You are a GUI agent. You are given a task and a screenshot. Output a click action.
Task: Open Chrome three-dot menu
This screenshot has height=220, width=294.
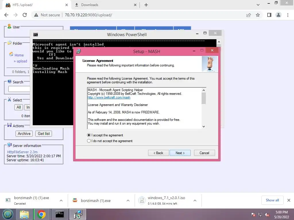coord(288,15)
